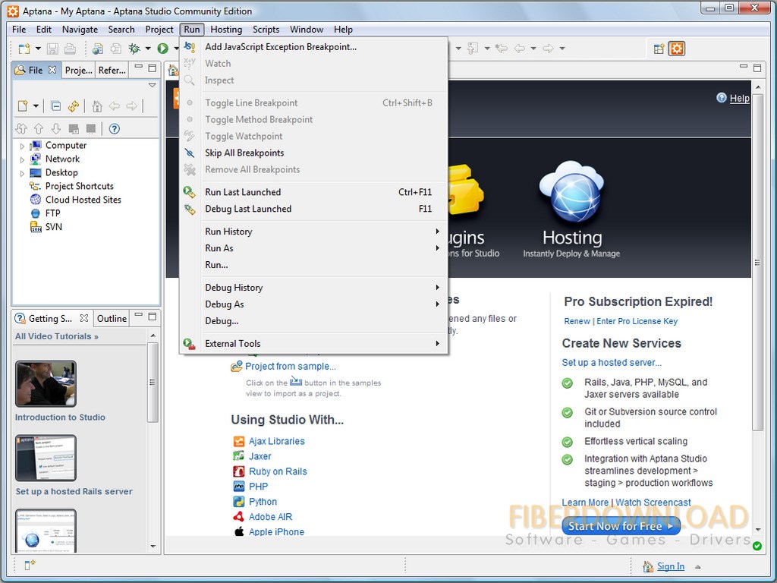Open the Introduction to Studio video thumbnail
This screenshot has height=583, width=777.
click(x=46, y=383)
